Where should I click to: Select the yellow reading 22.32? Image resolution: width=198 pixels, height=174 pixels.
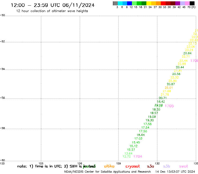coord(175,77)
